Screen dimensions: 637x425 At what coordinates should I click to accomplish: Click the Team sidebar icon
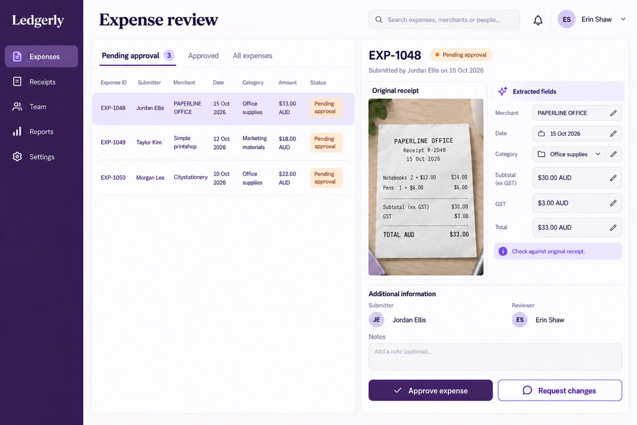[17, 107]
